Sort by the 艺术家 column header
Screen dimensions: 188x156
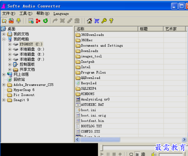174,29
